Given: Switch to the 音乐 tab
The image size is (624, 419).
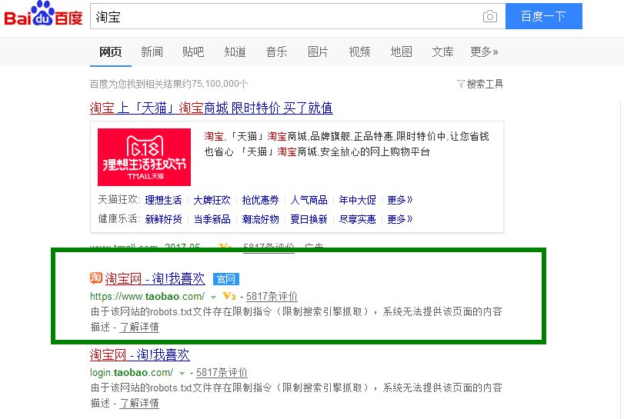Looking at the screenshot, I should coord(276,52).
